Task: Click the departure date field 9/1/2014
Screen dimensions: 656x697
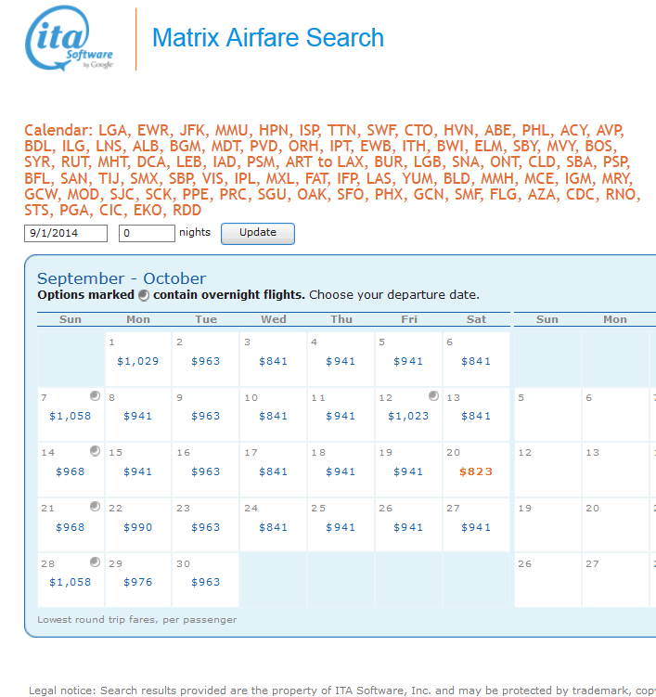Action: click(66, 233)
